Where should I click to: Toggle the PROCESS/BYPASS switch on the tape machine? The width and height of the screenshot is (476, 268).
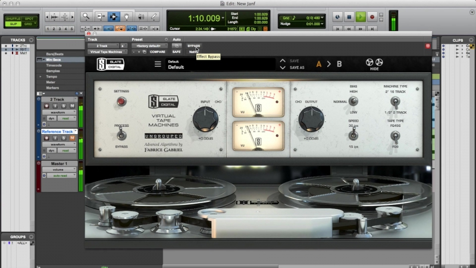pos(121,135)
